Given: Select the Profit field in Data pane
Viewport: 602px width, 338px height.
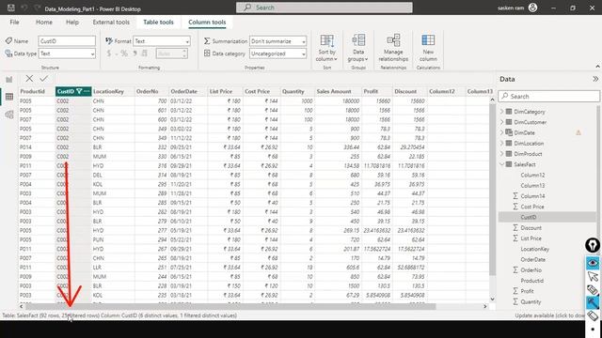Looking at the screenshot, I should click(527, 291).
